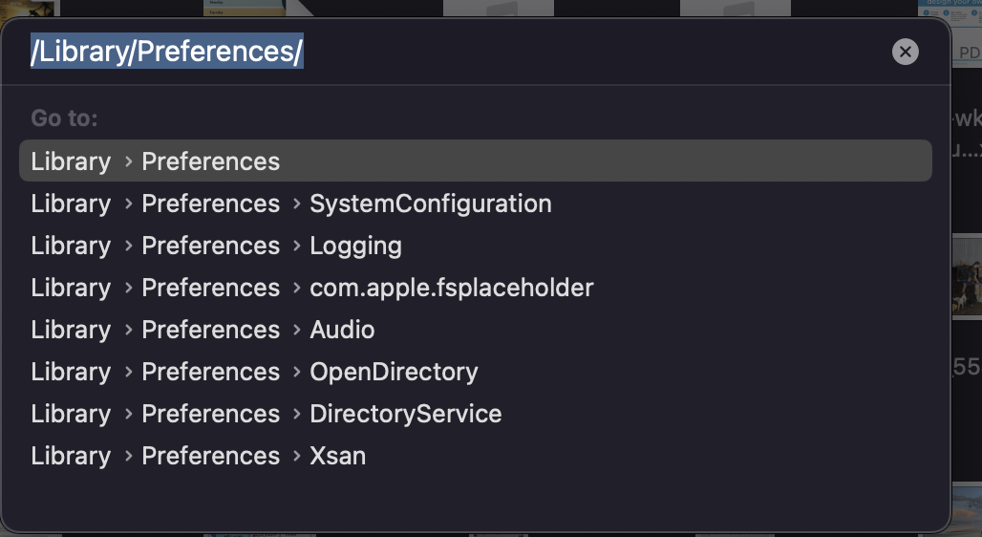The image size is (982, 537).
Task: Click the chevron right before Logging
Action: point(295,247)
